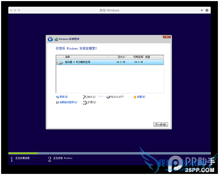Go back using the blue arrow button

click(50, 39)
